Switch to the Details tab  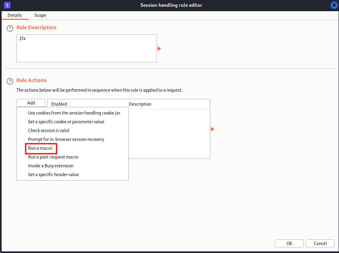coord(15,15)
